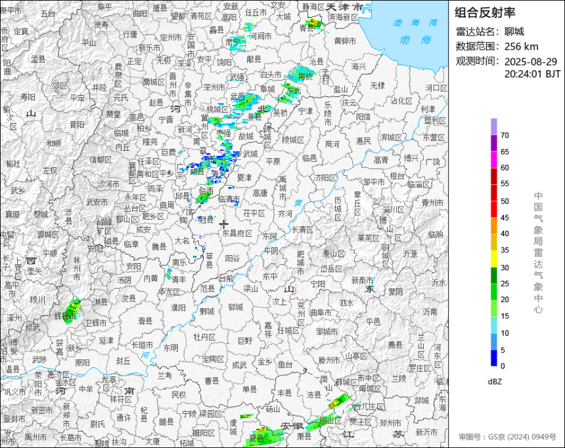Click the 河间市 map label
The height and width of the screenshot is (448, 565).
[x=261, y=36]
